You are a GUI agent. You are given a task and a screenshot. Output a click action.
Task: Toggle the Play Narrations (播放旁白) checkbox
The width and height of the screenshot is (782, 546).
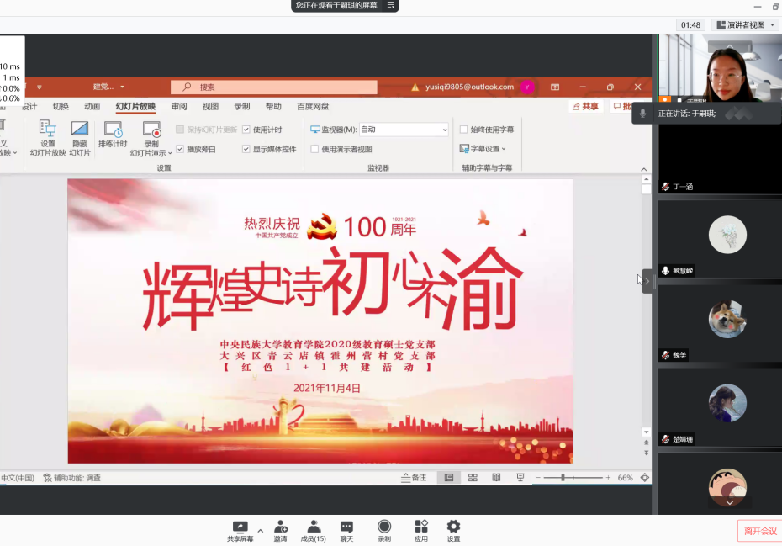pos(180,149)
